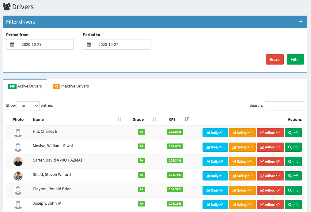The image size is (311, 212).
Task: Open Safety KPI for Joseph, John IV
Action: pyautogui.click(x=242, y=205)
